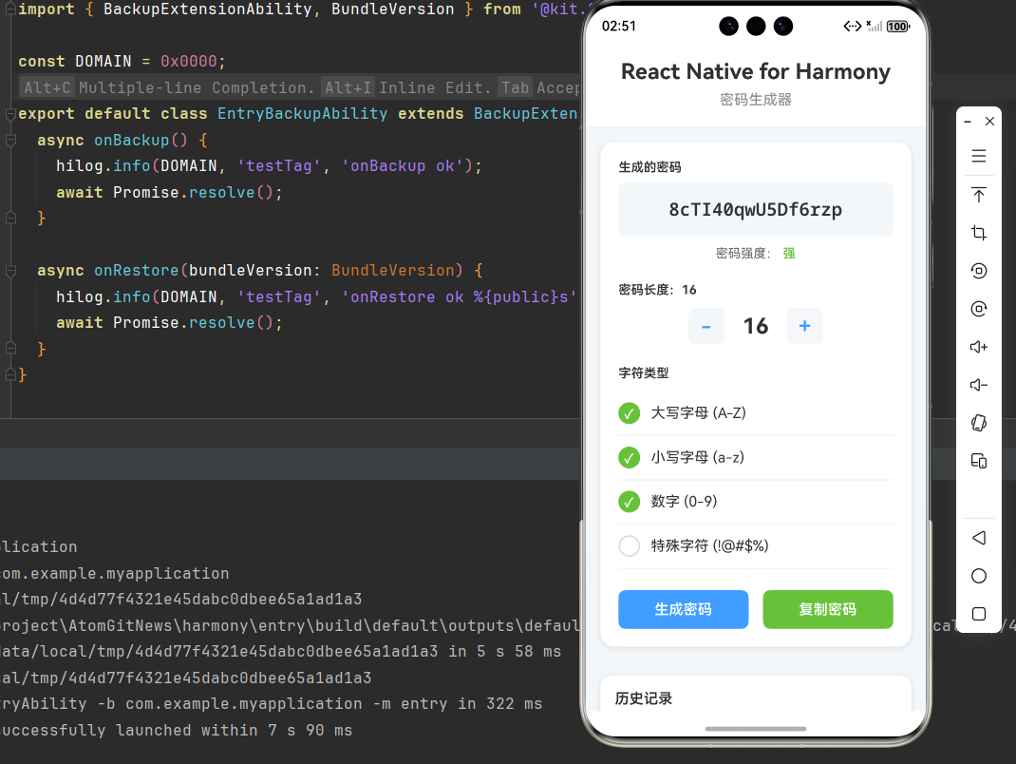Click the 生成的密码 label
The image size is (1016, 764).
[649, 167]
